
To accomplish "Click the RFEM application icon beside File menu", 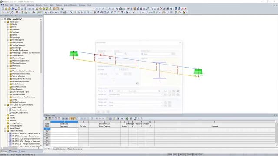I will tap(3, 5).
